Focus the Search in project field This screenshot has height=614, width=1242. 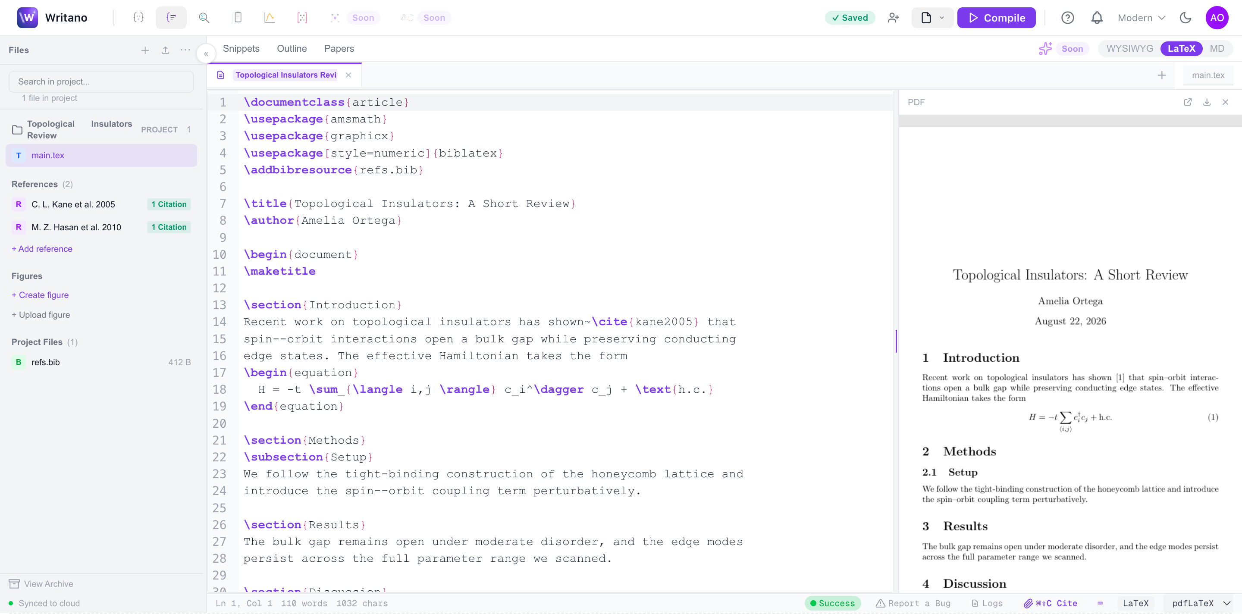pyautogui.click(x=101, y=81)
